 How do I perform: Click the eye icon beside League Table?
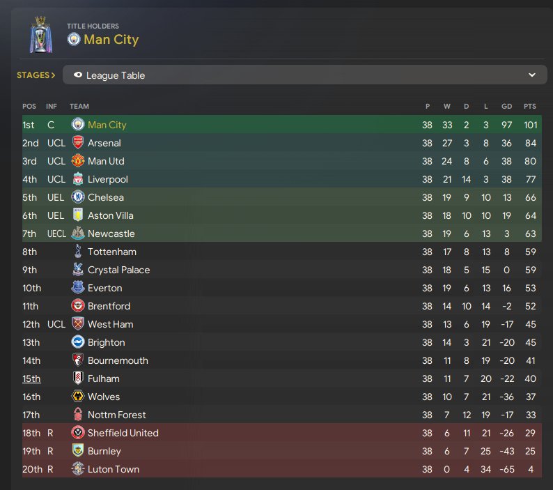(78, 75)
